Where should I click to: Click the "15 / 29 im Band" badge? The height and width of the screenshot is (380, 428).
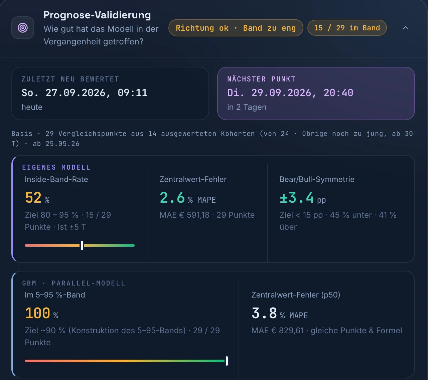tap(347, 28)
